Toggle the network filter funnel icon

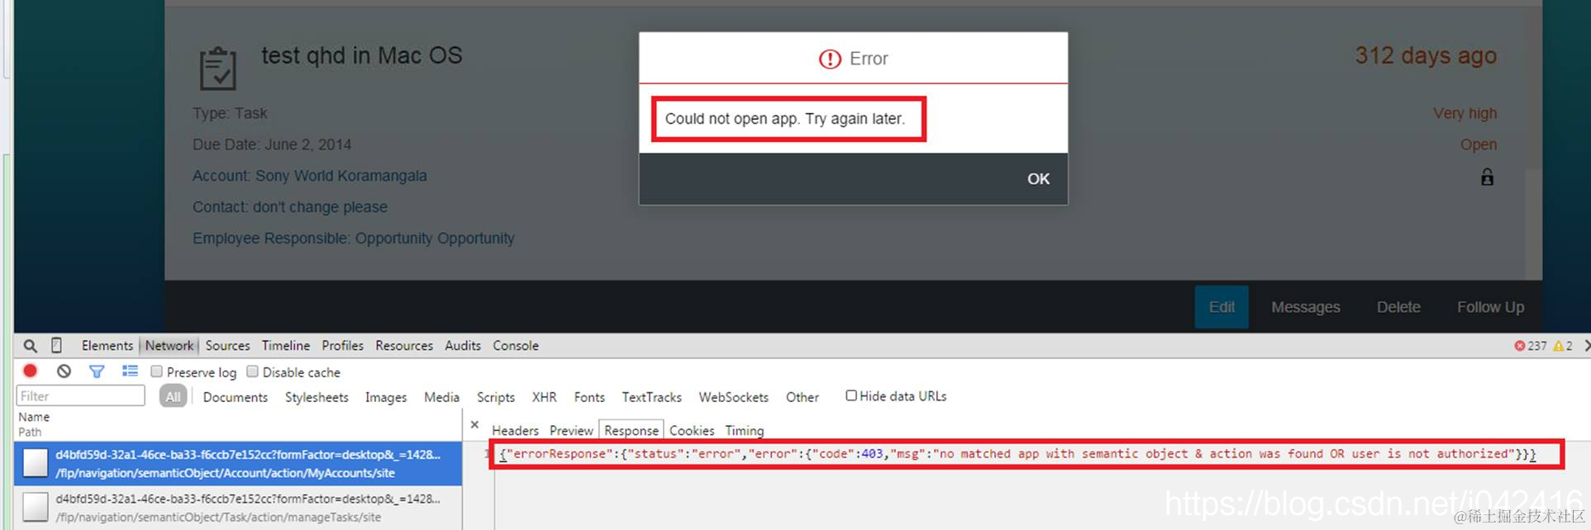click(97, 371)
